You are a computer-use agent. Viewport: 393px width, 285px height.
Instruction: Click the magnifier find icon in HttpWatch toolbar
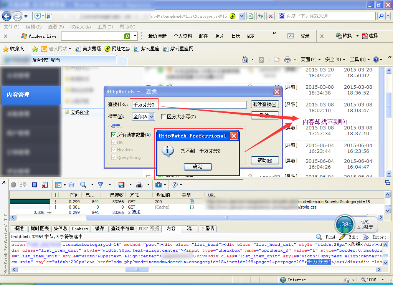click(x=83, y=185)
